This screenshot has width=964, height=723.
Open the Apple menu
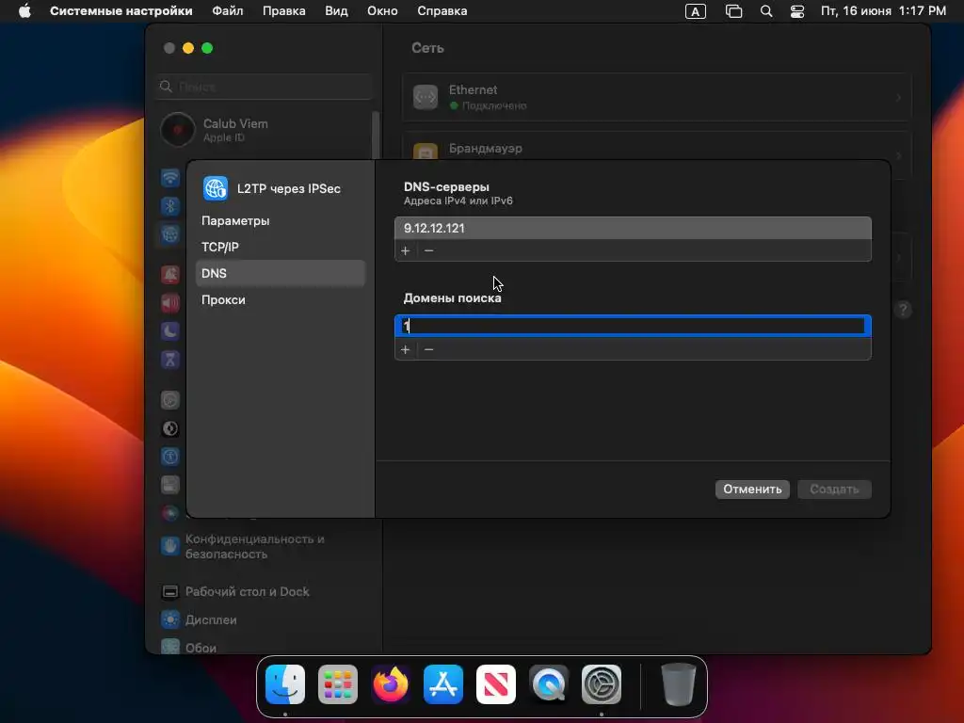point(24,11)
